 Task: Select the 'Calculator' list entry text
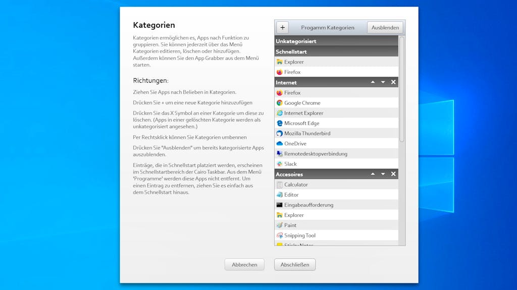(296, 185)
